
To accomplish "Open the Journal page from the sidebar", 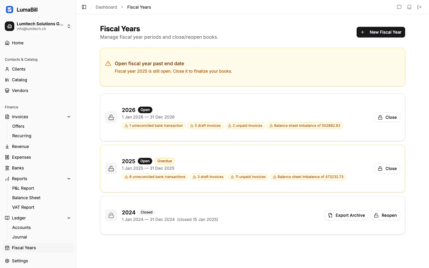I will [20, 237].
